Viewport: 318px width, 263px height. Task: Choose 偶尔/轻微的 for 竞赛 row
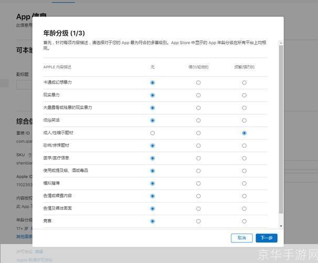coord(198,221)
